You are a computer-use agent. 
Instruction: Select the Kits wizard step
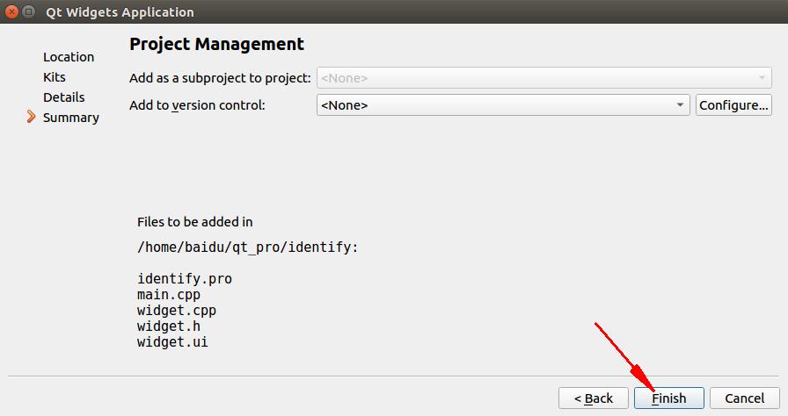[55, 77]
